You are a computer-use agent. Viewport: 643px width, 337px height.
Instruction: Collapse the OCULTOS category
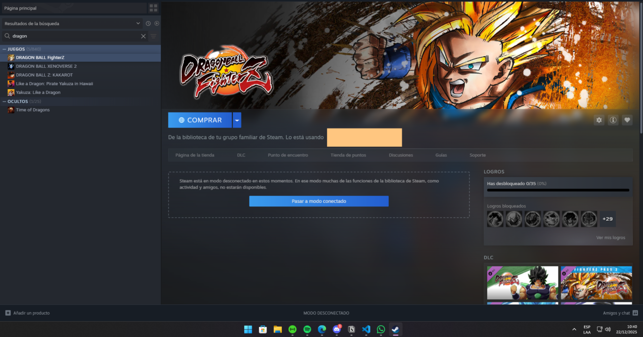4,101
